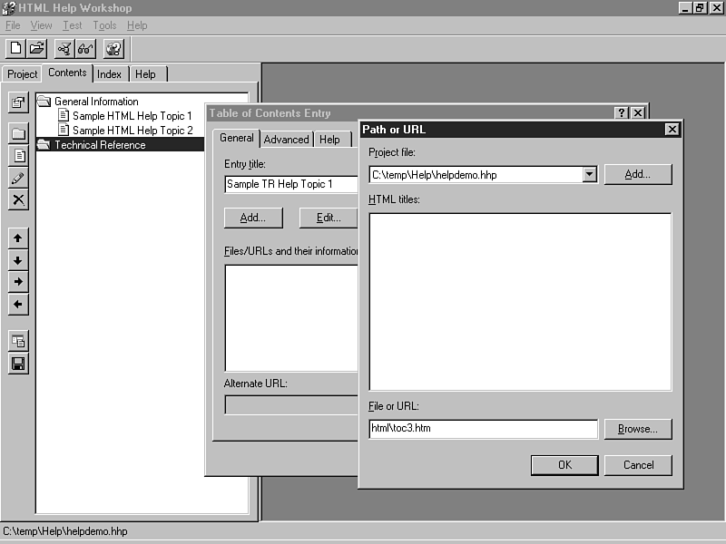The image size is (726, 544).
Task: Move selection up with the up arrow
Action: click(x=18, y=238)
